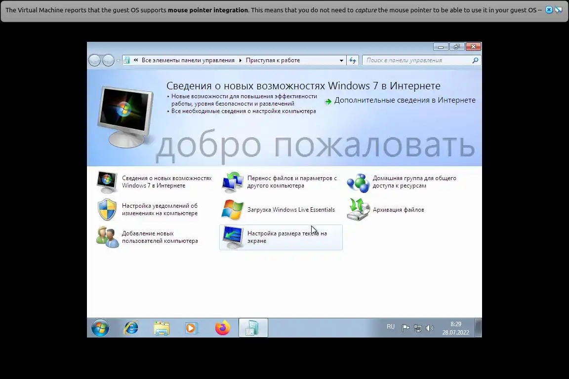The height and width of the screenshot is (379, 569).
Task: Click the 'Поиск в панели управления' search field
Action: coord(422,60)
